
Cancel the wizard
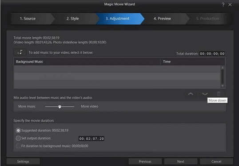(216, 162)
